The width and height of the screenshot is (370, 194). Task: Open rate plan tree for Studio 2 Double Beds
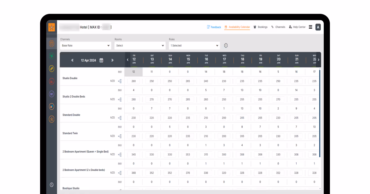tap(120, 99)
